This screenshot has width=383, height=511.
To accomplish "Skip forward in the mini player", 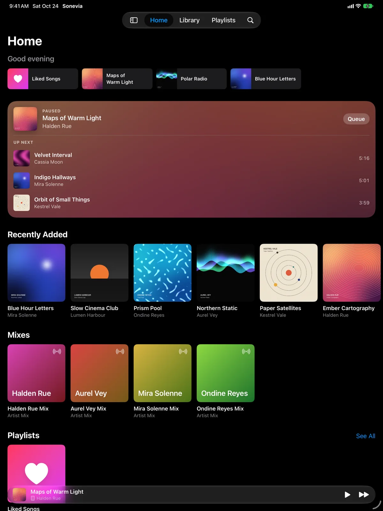I will click(364, 495).
